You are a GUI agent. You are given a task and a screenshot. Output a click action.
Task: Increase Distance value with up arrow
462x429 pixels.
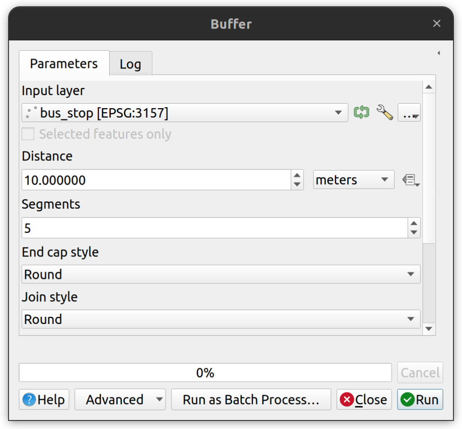297,175
